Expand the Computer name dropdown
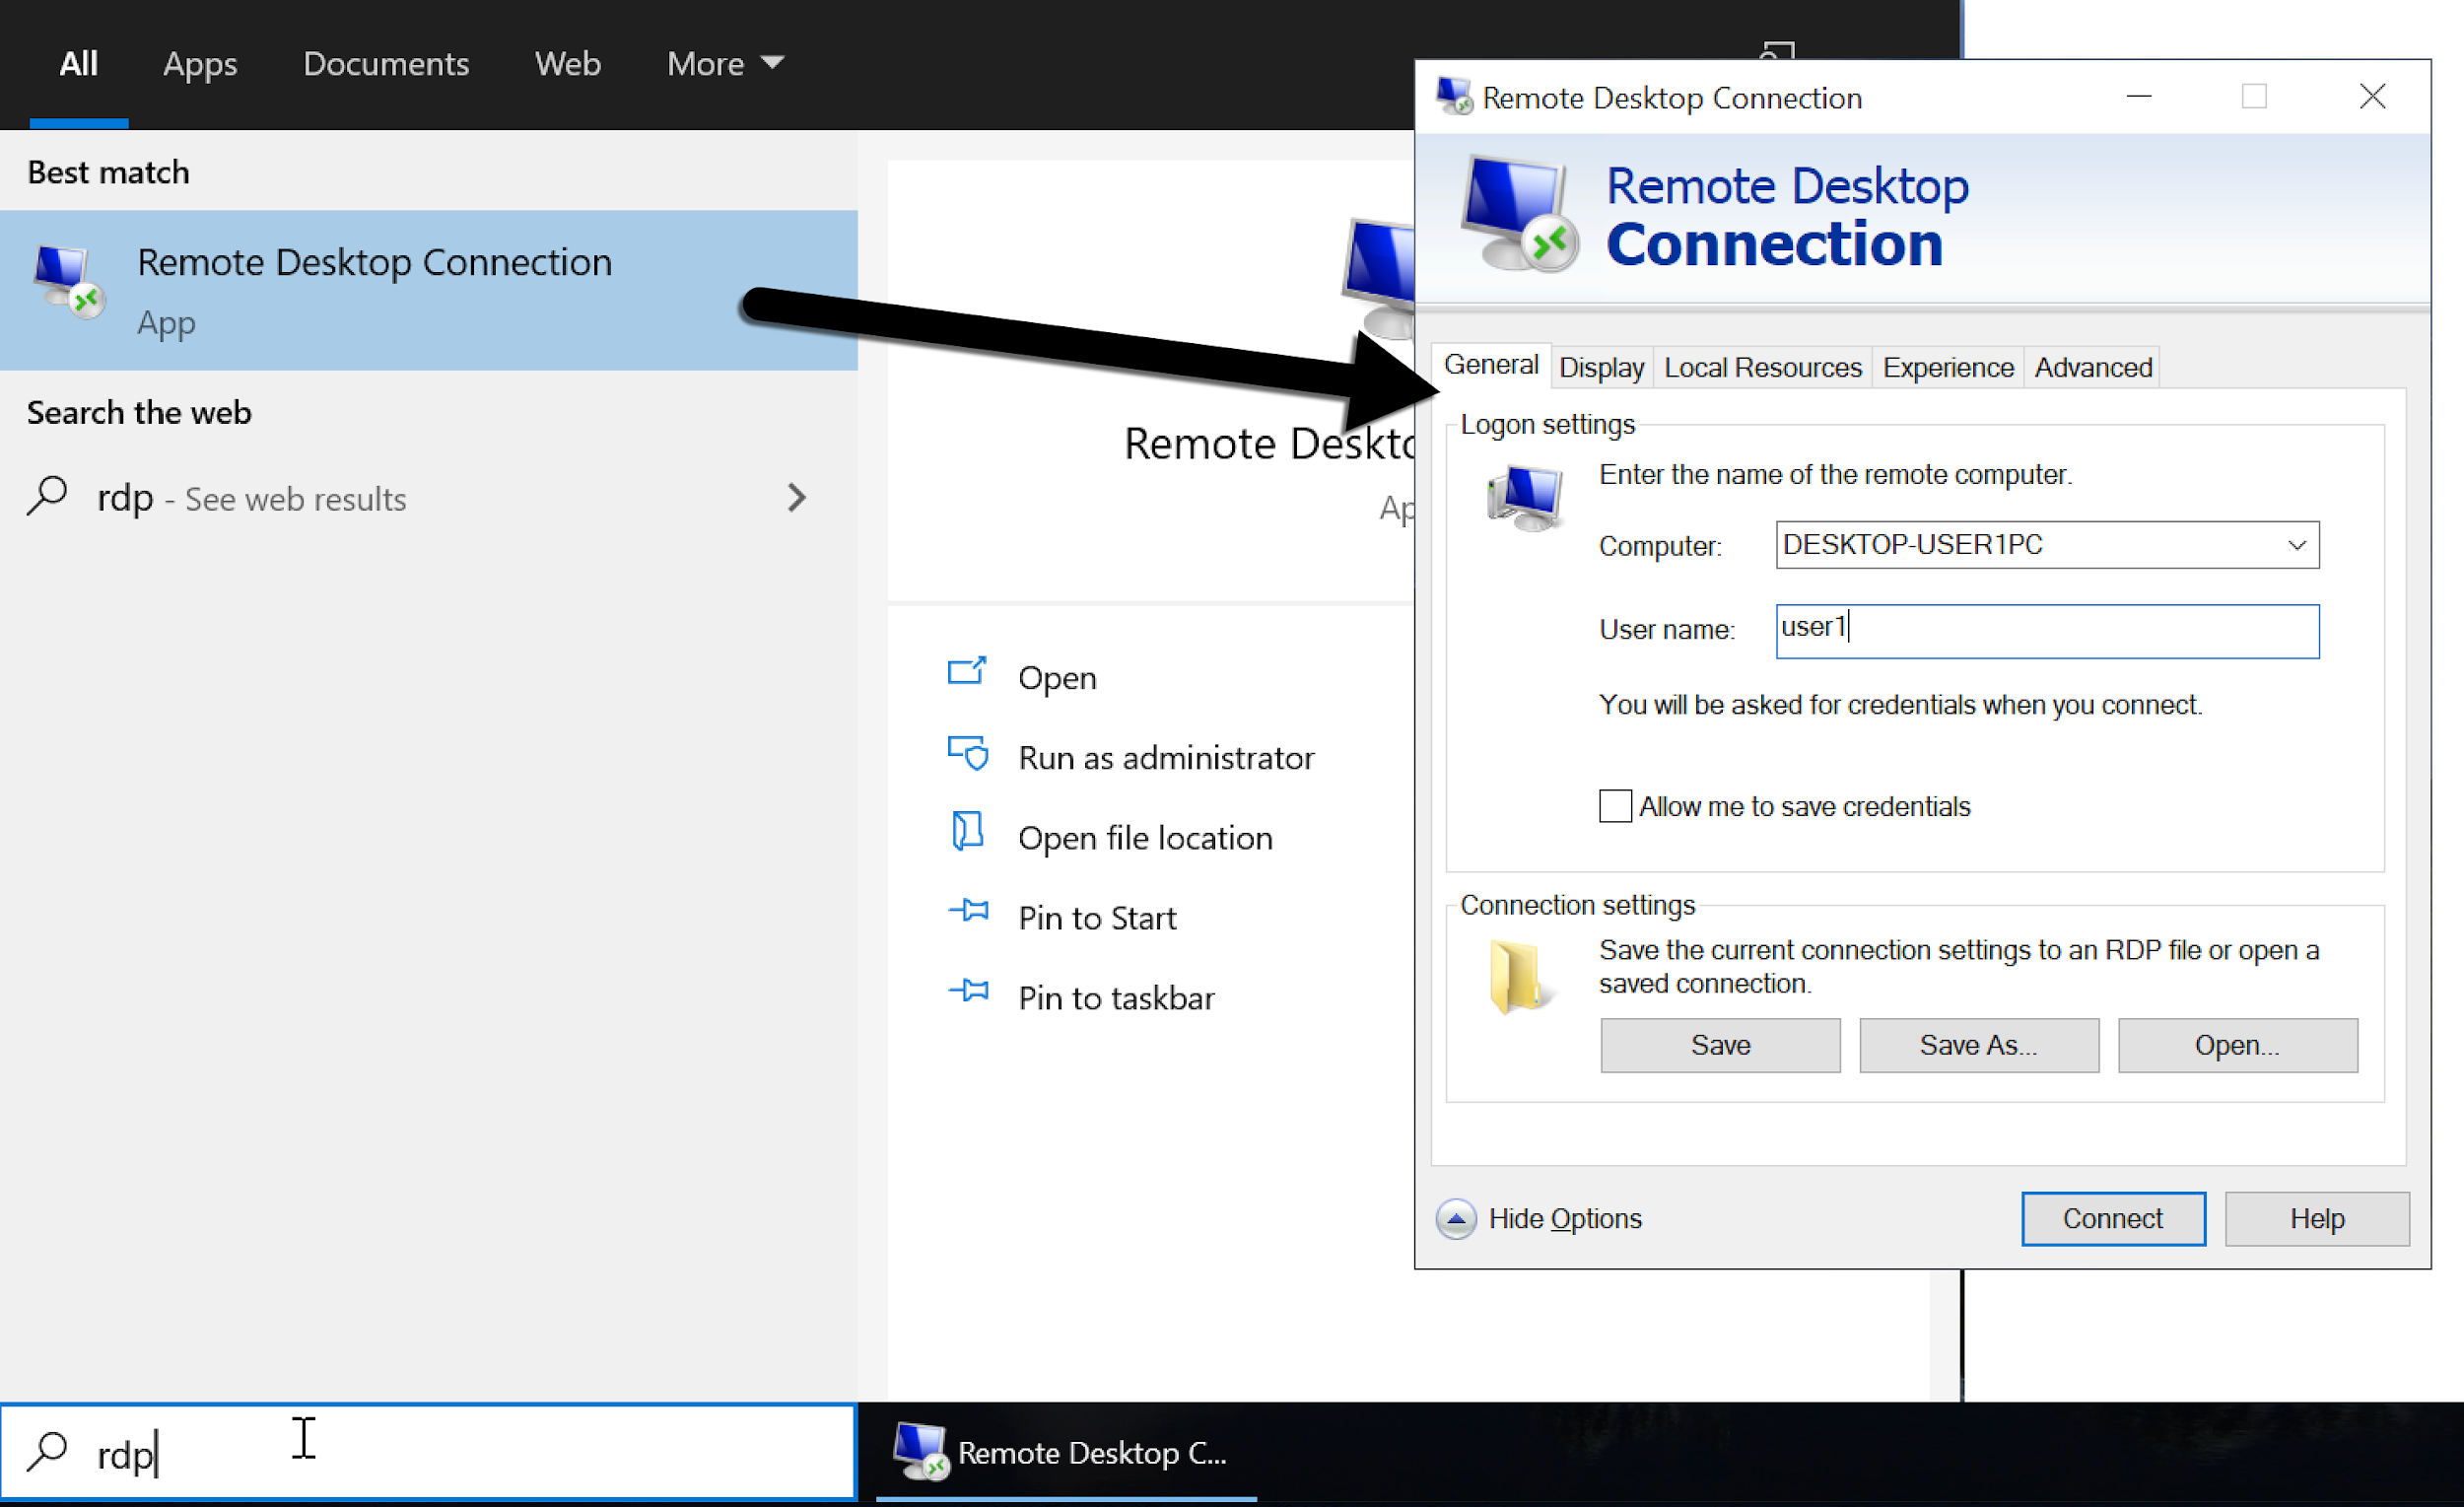2464x1507 pixels. point(2298,546)
